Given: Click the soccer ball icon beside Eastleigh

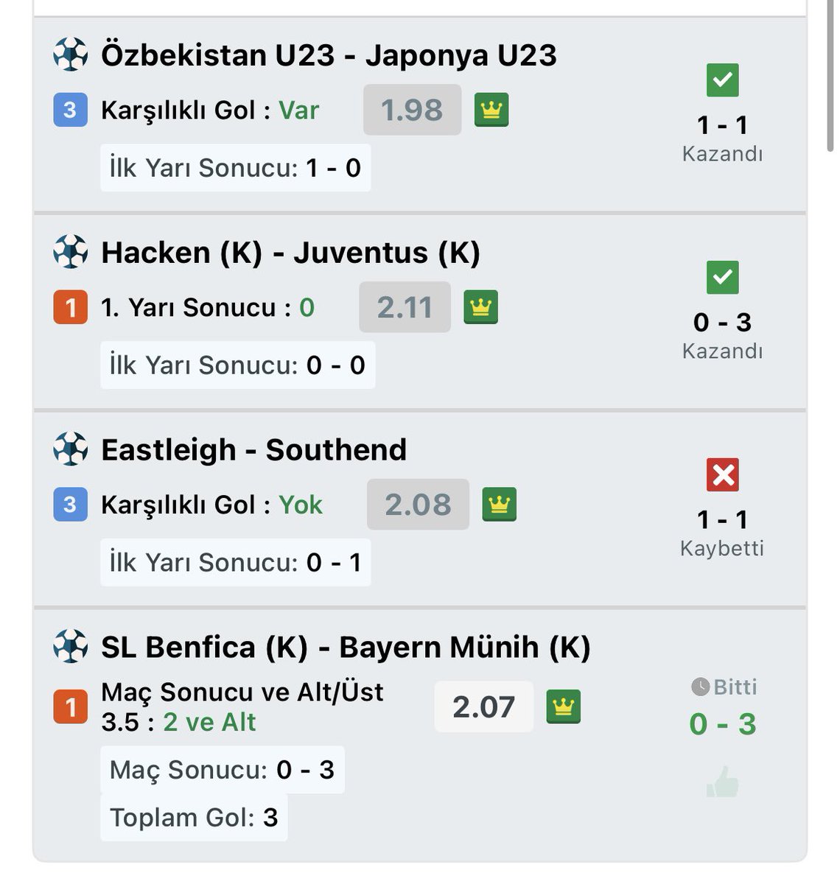Looking at the screenshot, I should (71, 449).
